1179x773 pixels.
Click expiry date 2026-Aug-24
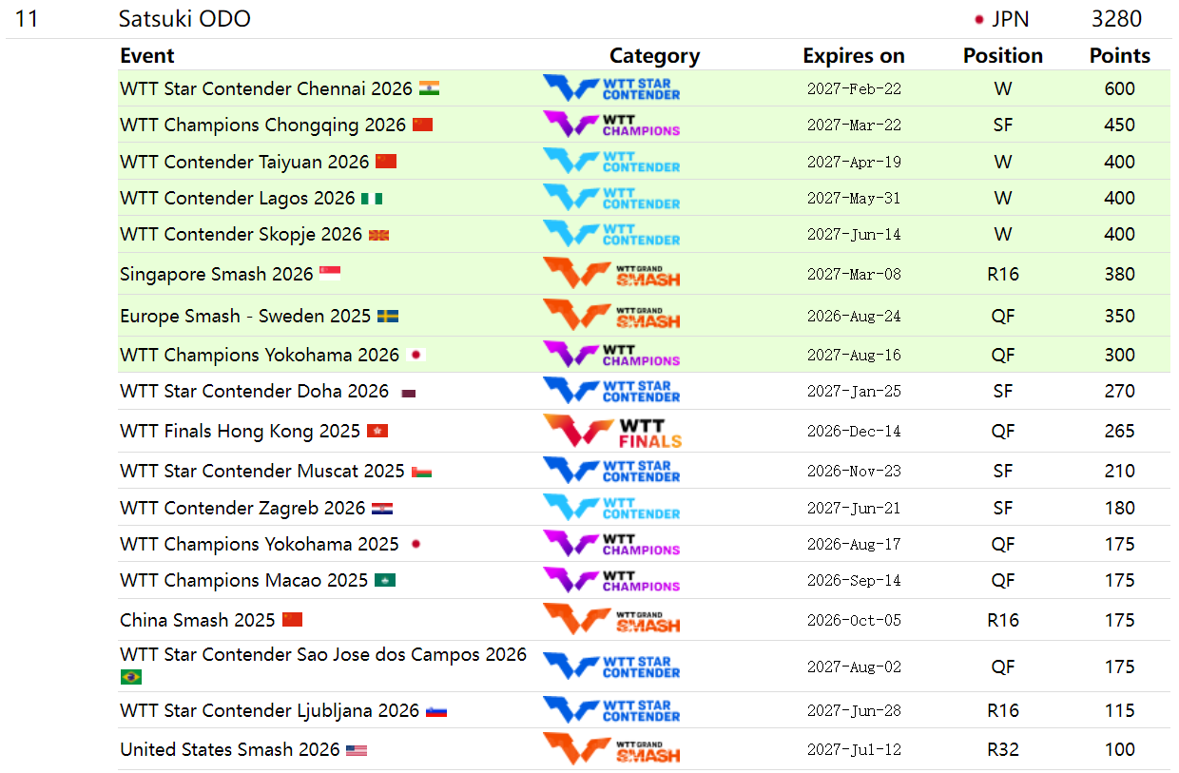[854, 317]
